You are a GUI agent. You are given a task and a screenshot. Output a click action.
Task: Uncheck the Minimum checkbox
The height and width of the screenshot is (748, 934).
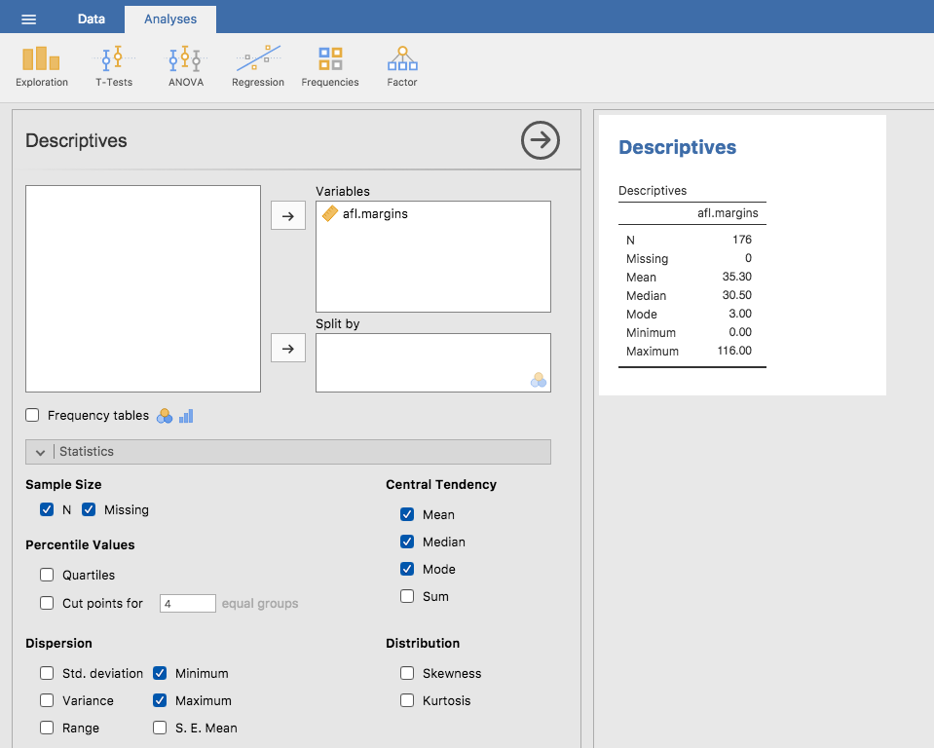(x=160, y=673)
